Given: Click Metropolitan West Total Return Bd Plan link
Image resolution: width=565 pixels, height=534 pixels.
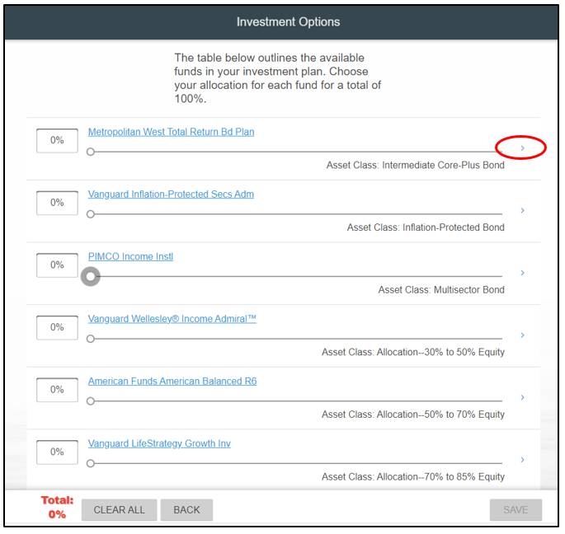Looking at the screenshot, I should 171,132.
